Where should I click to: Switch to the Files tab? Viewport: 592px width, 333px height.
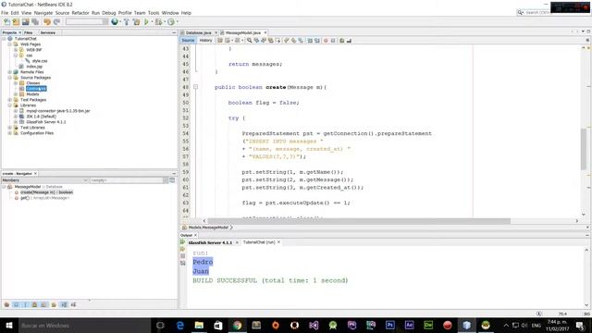tap(29, 33)
